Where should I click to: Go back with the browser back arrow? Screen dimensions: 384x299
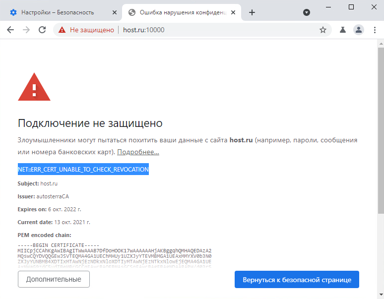(10, 30)
